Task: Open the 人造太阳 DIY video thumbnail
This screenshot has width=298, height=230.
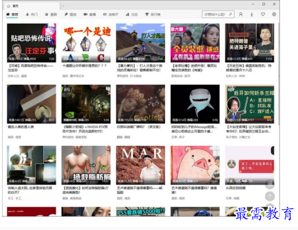Action: 31,165
